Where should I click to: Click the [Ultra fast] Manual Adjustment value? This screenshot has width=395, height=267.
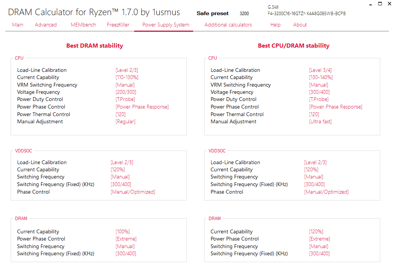pos(320,122)
